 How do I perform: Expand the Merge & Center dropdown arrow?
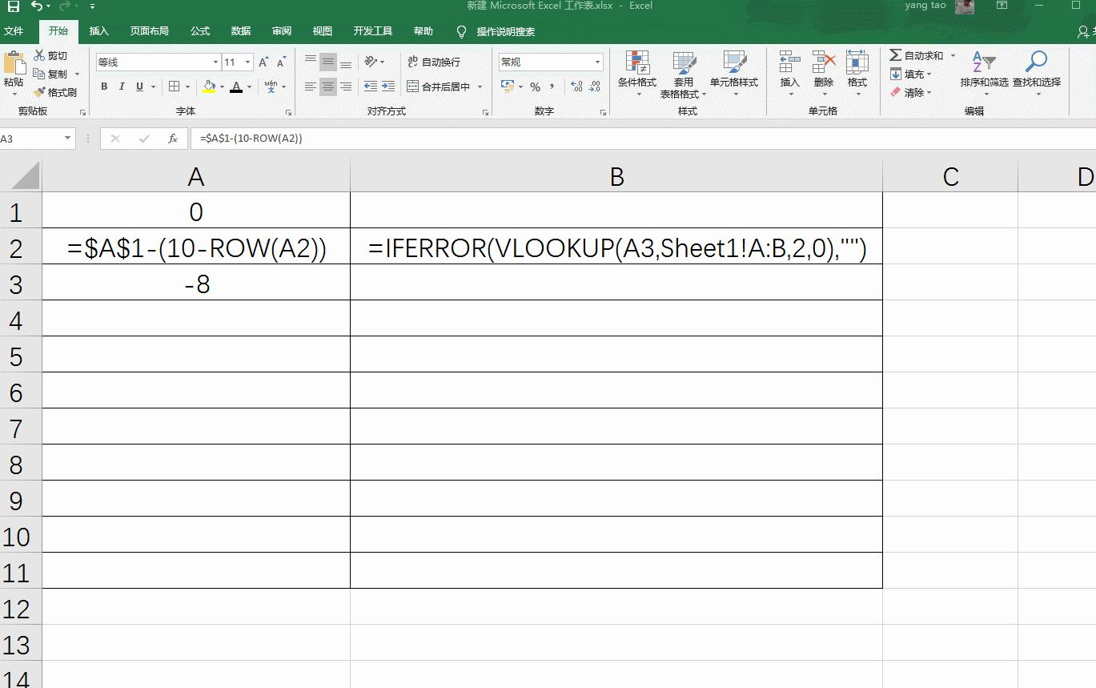click(480, 87)
